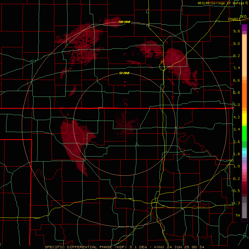Click the 9.0 value on color scale
The height and width of the screenshot is (249, 249).
(237, 43)
